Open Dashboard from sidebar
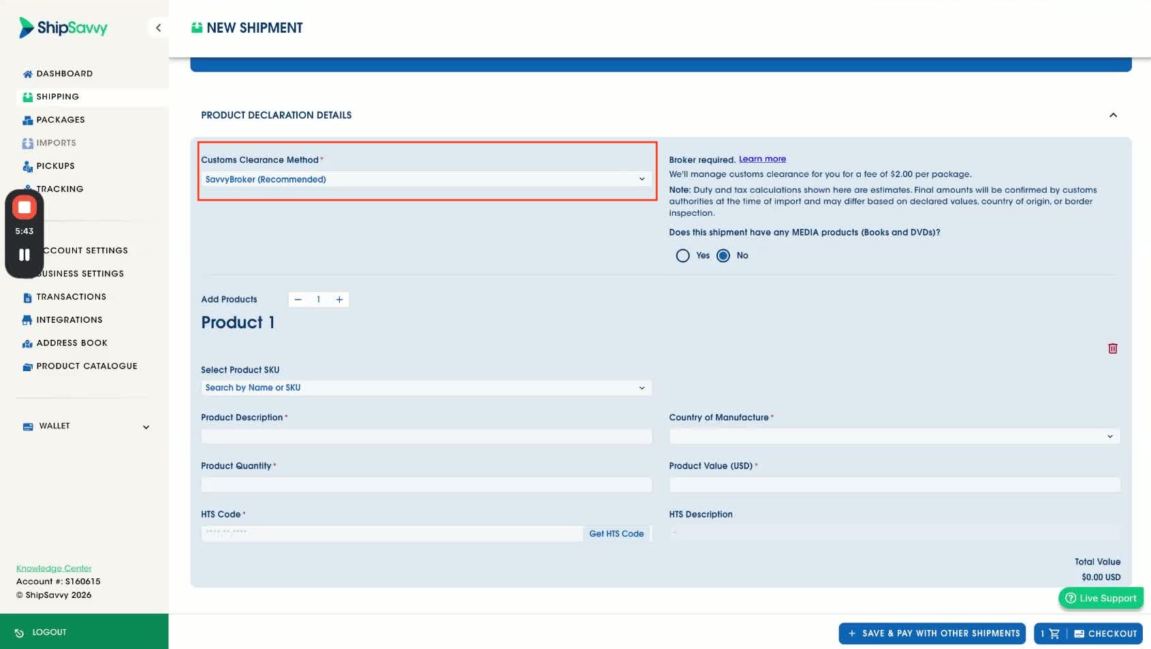This screenshot has height=649, width=1151. coord(64,74)
